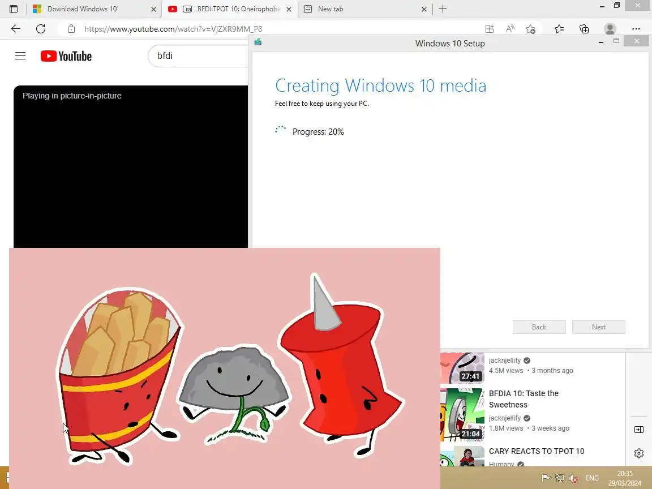Click the Edge address bar URL

173,29
